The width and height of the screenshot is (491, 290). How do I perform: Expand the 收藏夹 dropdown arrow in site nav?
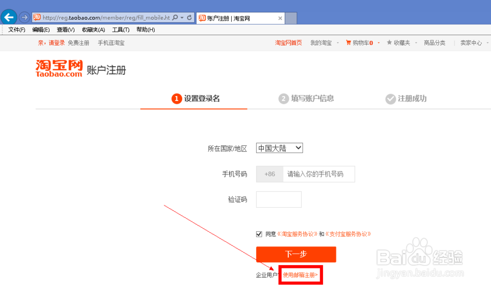416,43
